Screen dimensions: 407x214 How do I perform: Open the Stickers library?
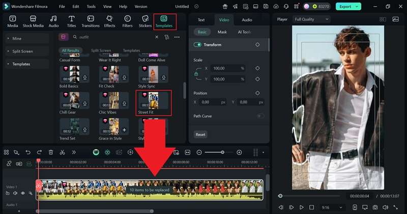pos(145,21)
